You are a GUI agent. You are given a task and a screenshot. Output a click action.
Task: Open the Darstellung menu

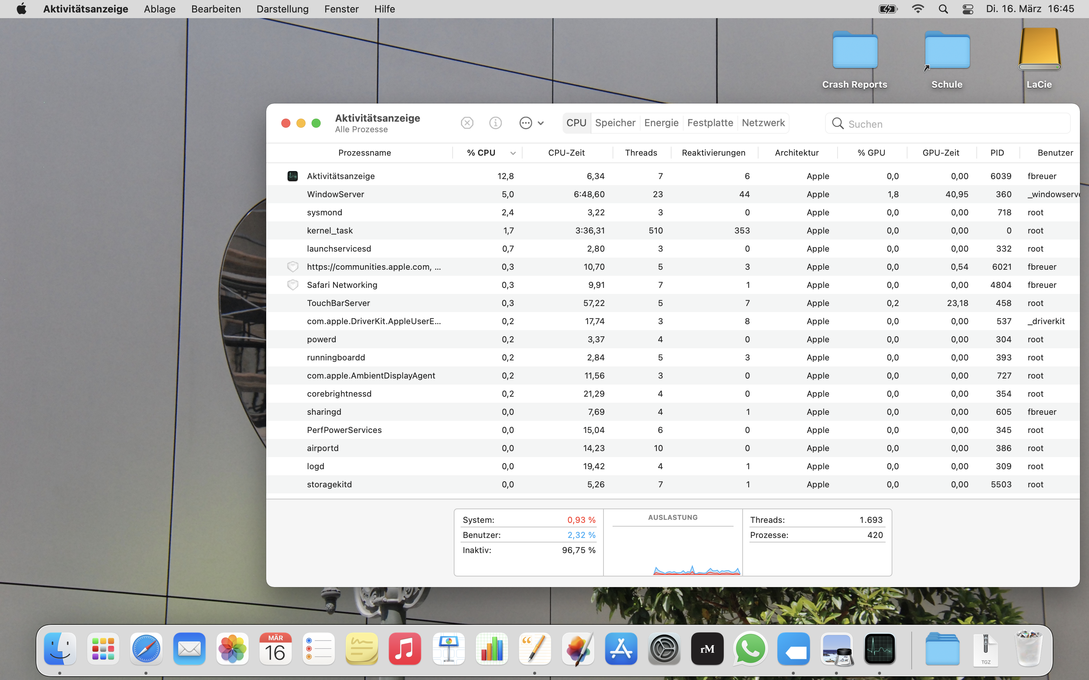282,9
